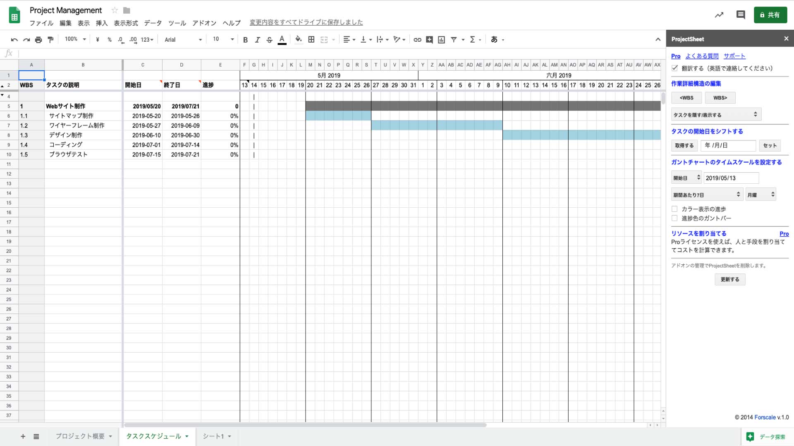Click the 更新する button

click(x=730, y=279)
